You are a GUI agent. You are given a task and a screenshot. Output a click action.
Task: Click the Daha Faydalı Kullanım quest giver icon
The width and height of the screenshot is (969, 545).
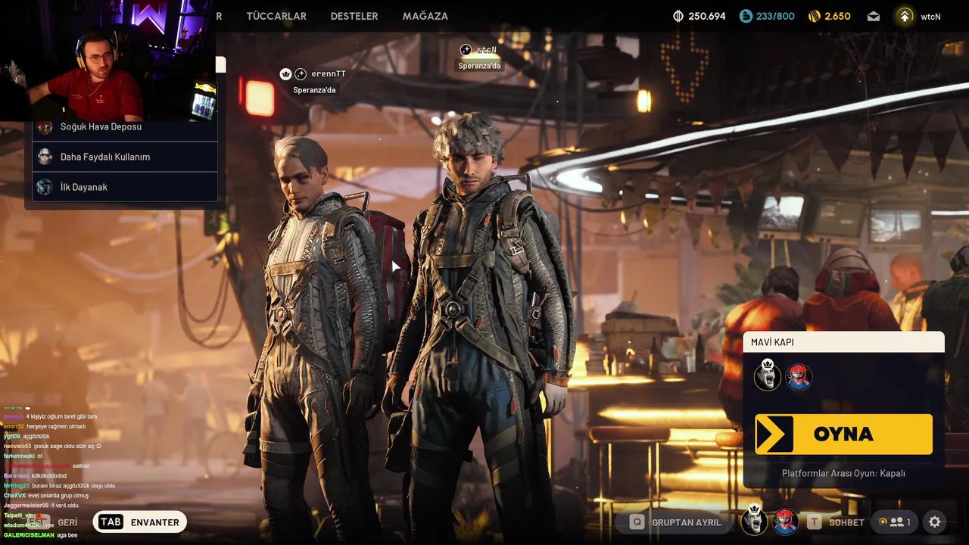pyautogui.click(x=45, y=157)
